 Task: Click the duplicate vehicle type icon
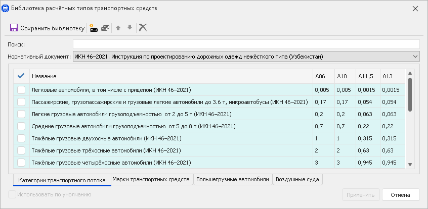[105, 28]
